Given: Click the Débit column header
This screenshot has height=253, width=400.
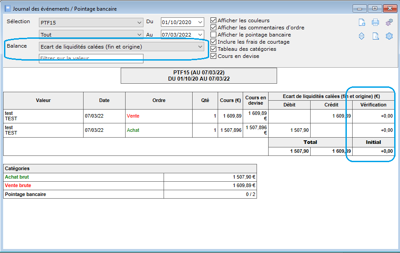Looking at the screenshot, I should coord(289,105).
